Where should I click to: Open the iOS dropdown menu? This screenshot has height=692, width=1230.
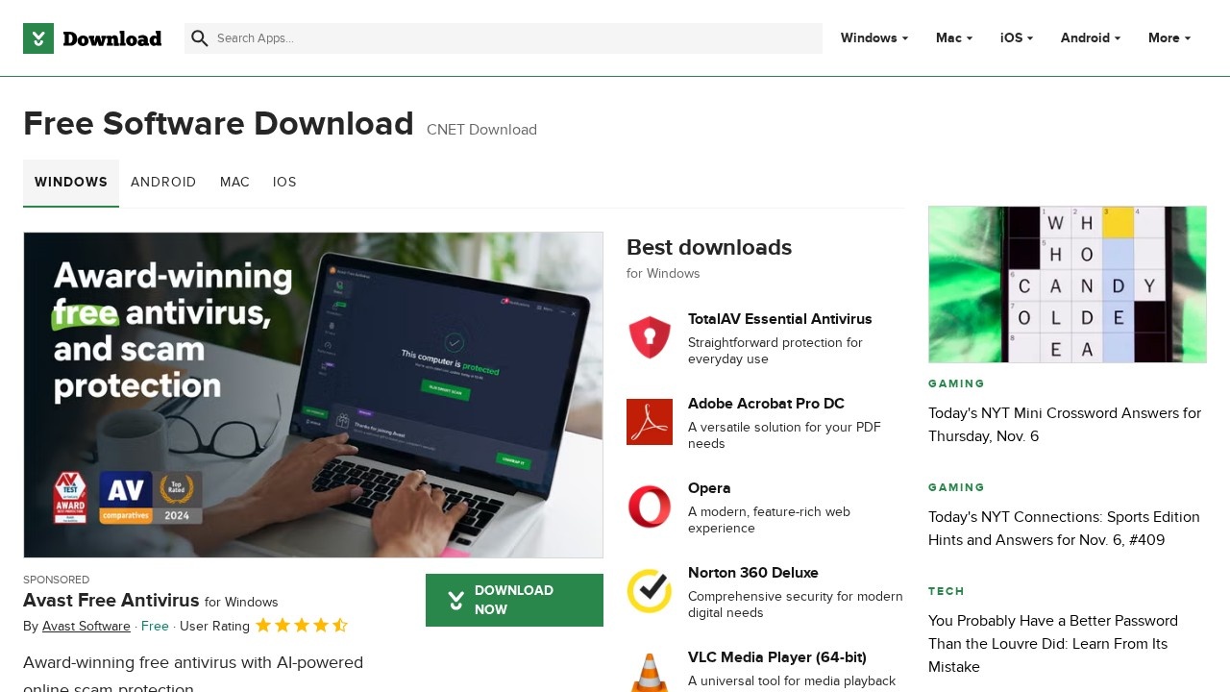(x=1016, y=38)
